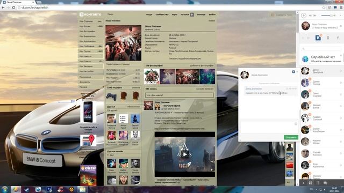Screen dimensions: 344x193
Task: Open the Windows Start button
Action: click(5, 189)
